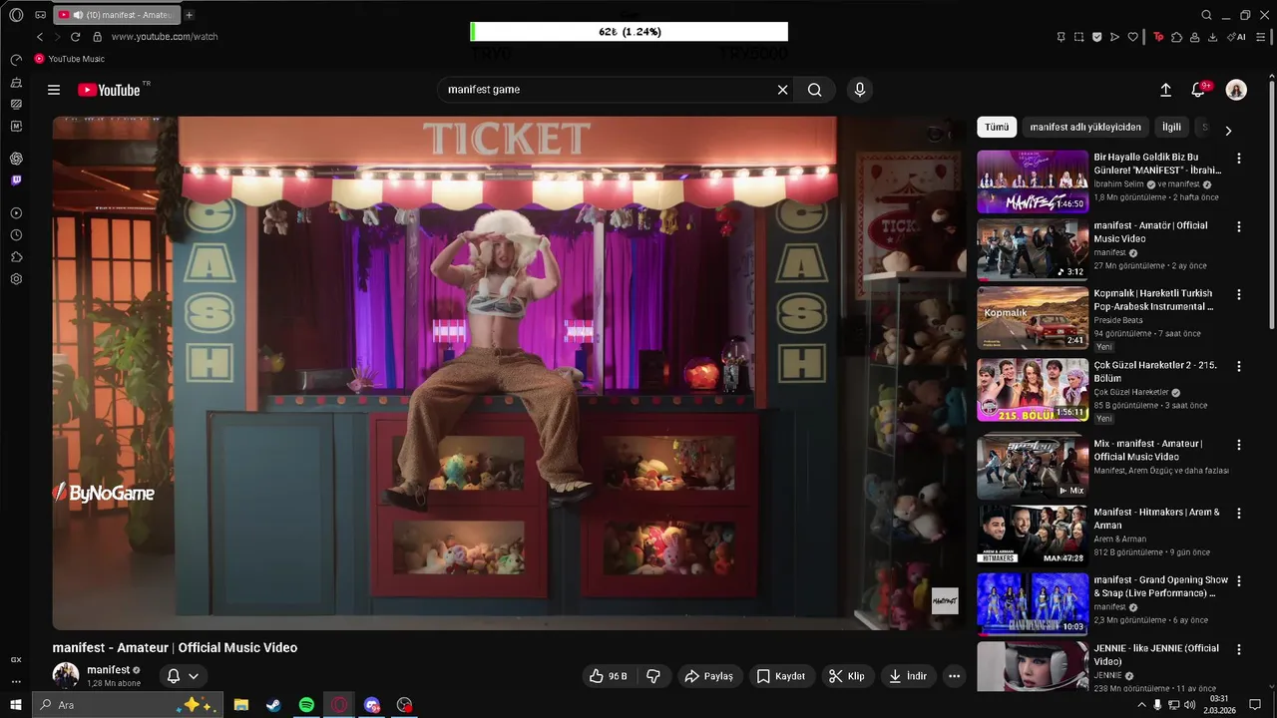Image resolution: width=1277 pixels, height=718 pixels.
Task: Clear the search box text
Action: click(x=783, y=90)
